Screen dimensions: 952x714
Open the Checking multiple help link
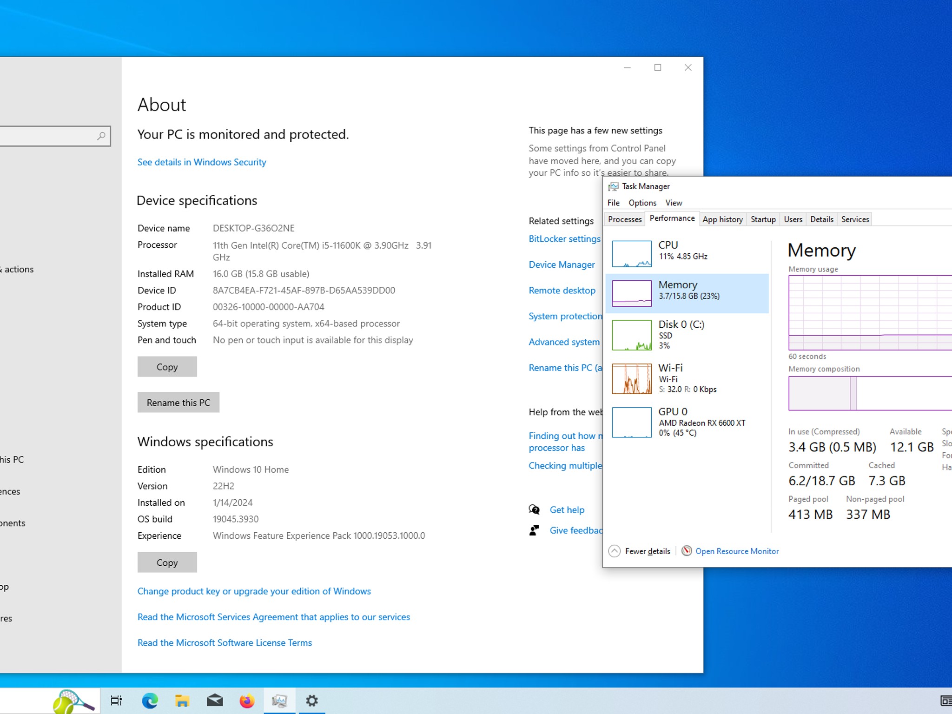click(565, 466)
